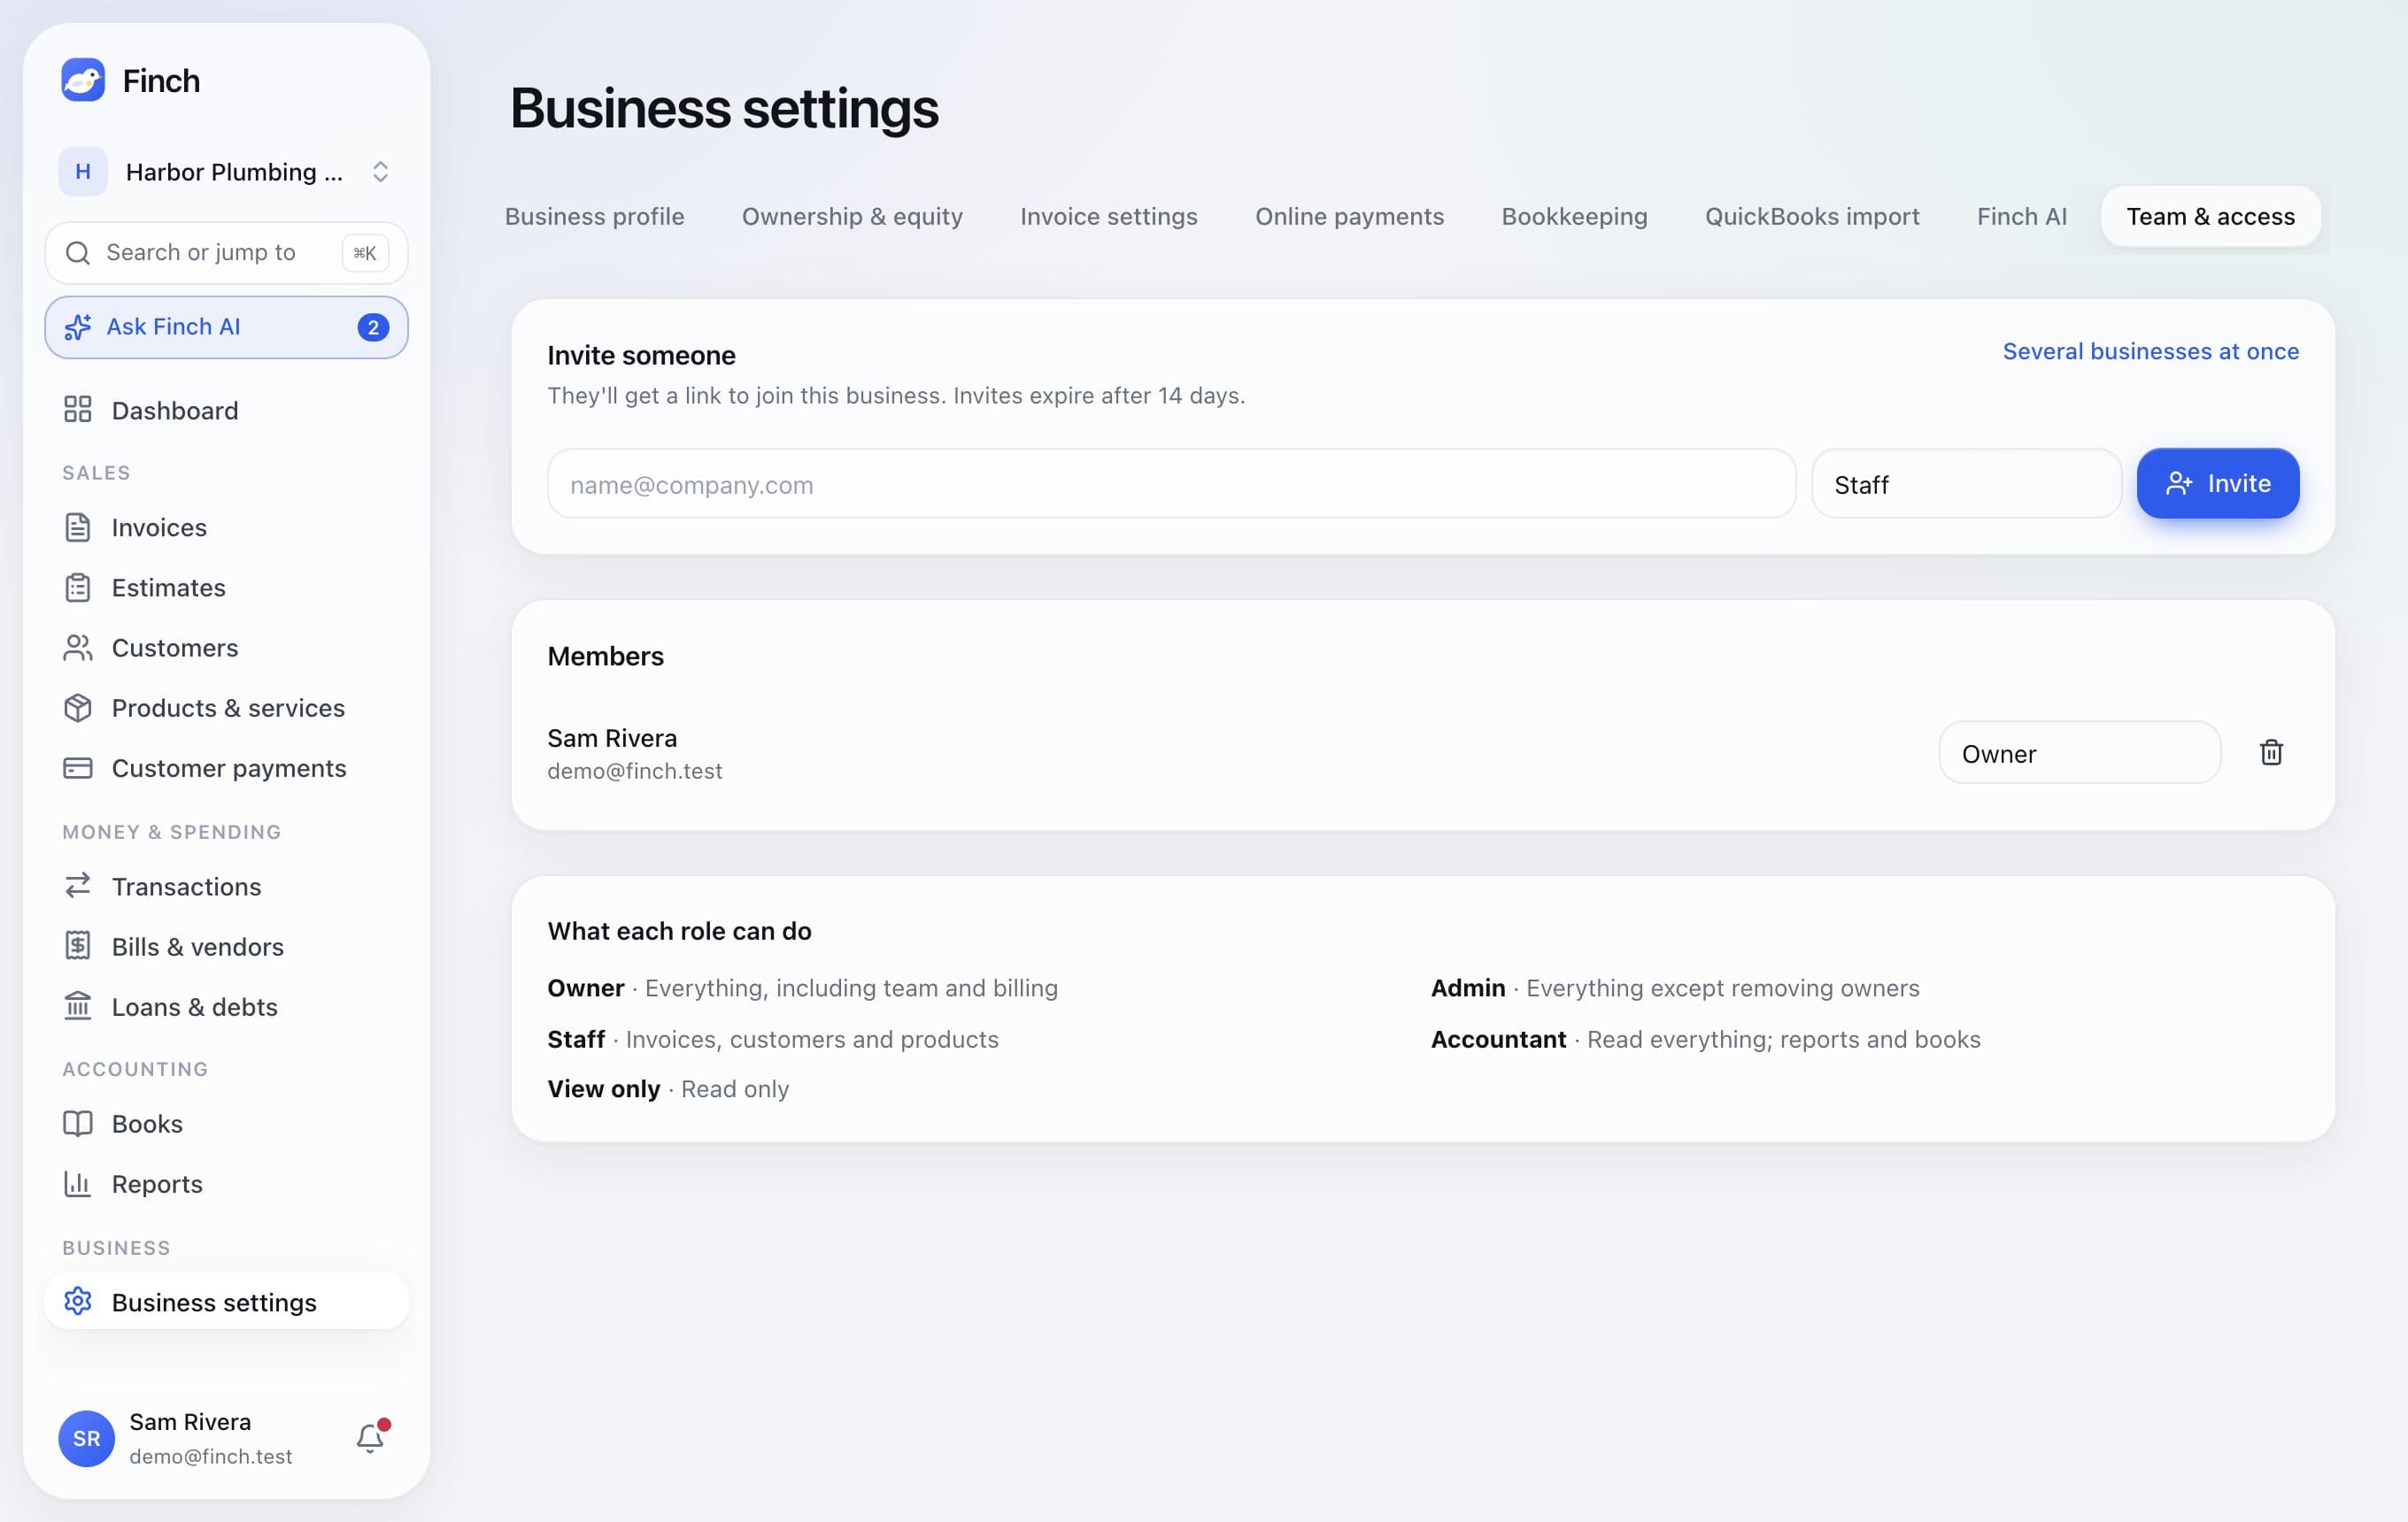
Task: Click the demo@finch.test member email
Action: [634, 771]
